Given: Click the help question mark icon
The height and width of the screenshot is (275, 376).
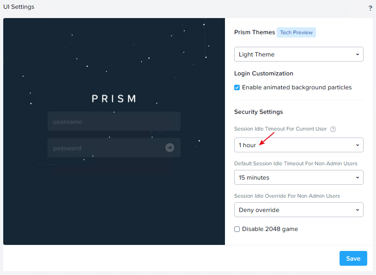Looking at the screenshot, I should tap(370, 8).
